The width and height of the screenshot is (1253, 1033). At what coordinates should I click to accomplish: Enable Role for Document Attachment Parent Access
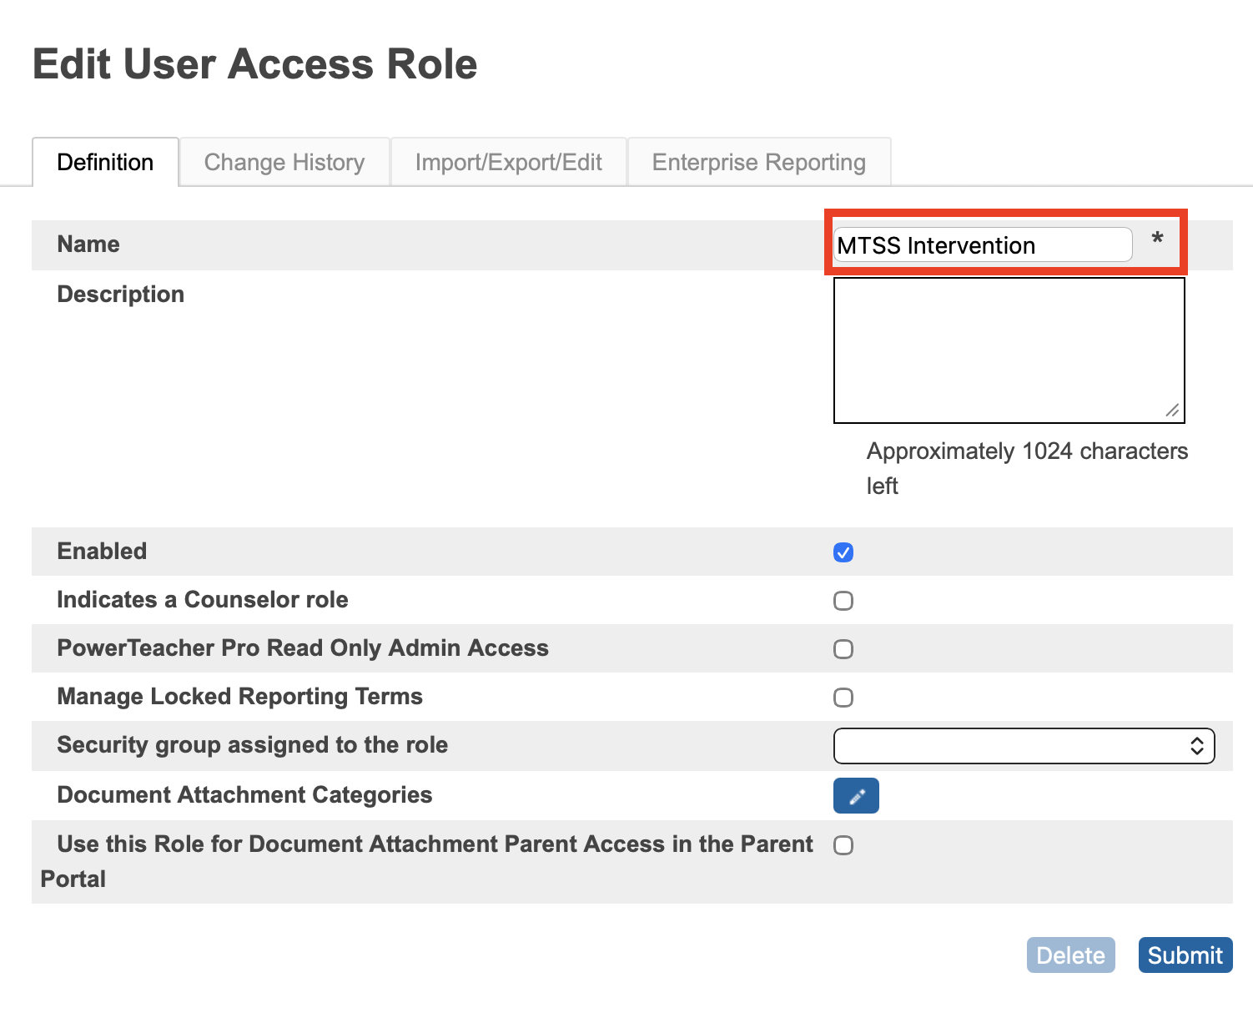point(843,845)
